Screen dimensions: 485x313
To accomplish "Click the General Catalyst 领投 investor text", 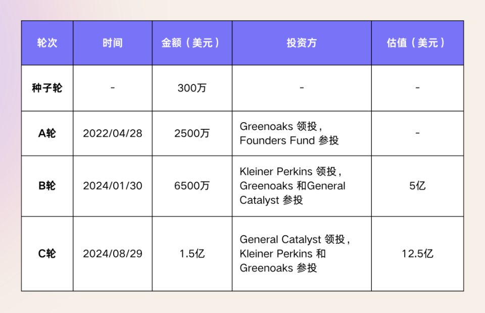I will click(295, 239).
